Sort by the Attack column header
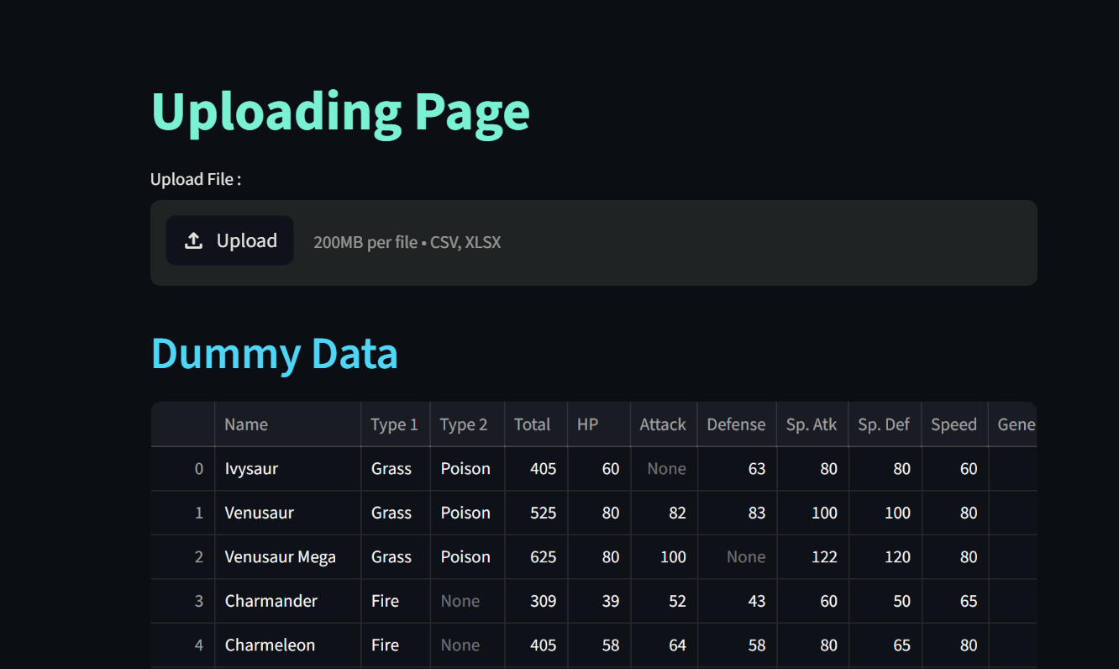This screenshot has height=669, width=1119. pyautogui.click(x=663, y=424)
